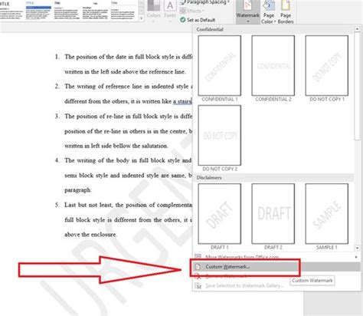Click the Custom Watermark page icon
This screenshot has width=363, height=316.
(x=198, y=267)
